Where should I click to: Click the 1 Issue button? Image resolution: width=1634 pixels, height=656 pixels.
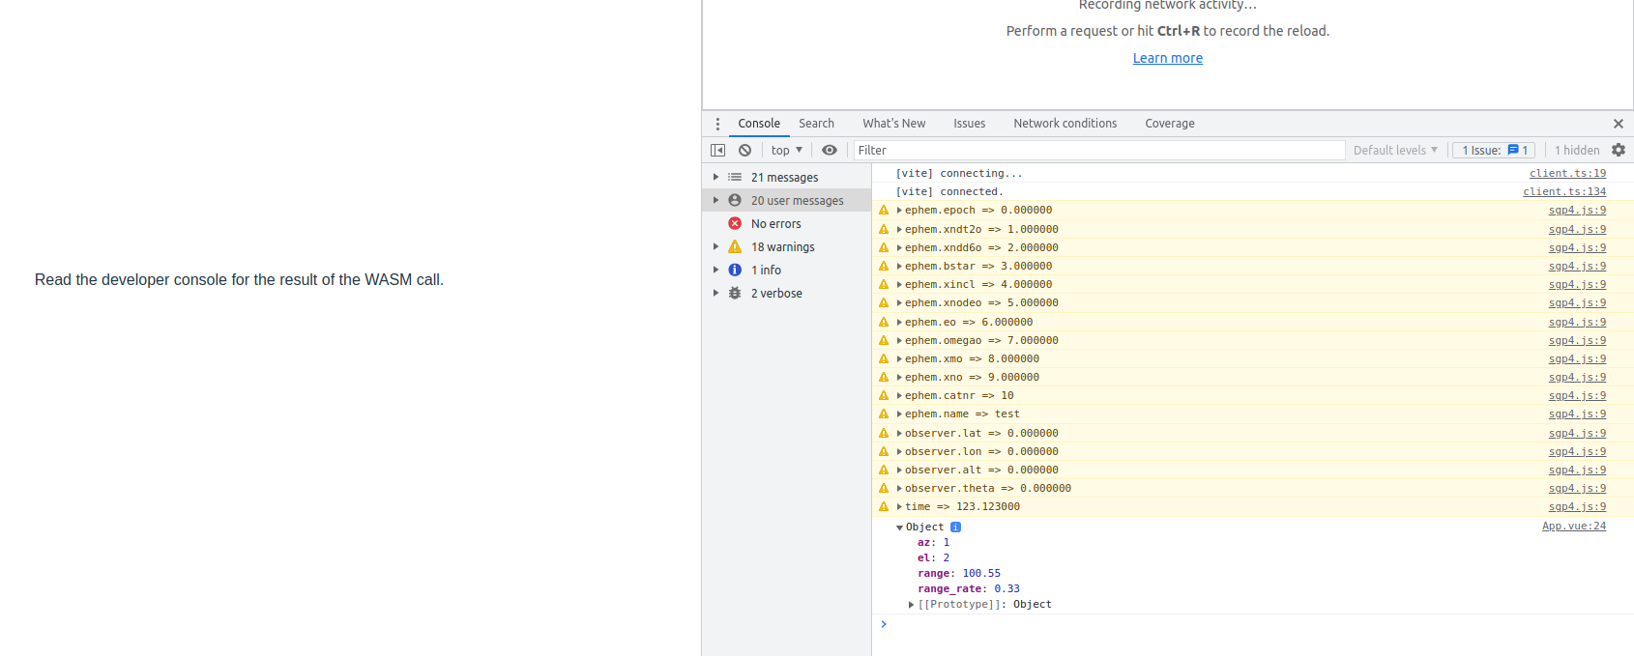[1494, 150]
